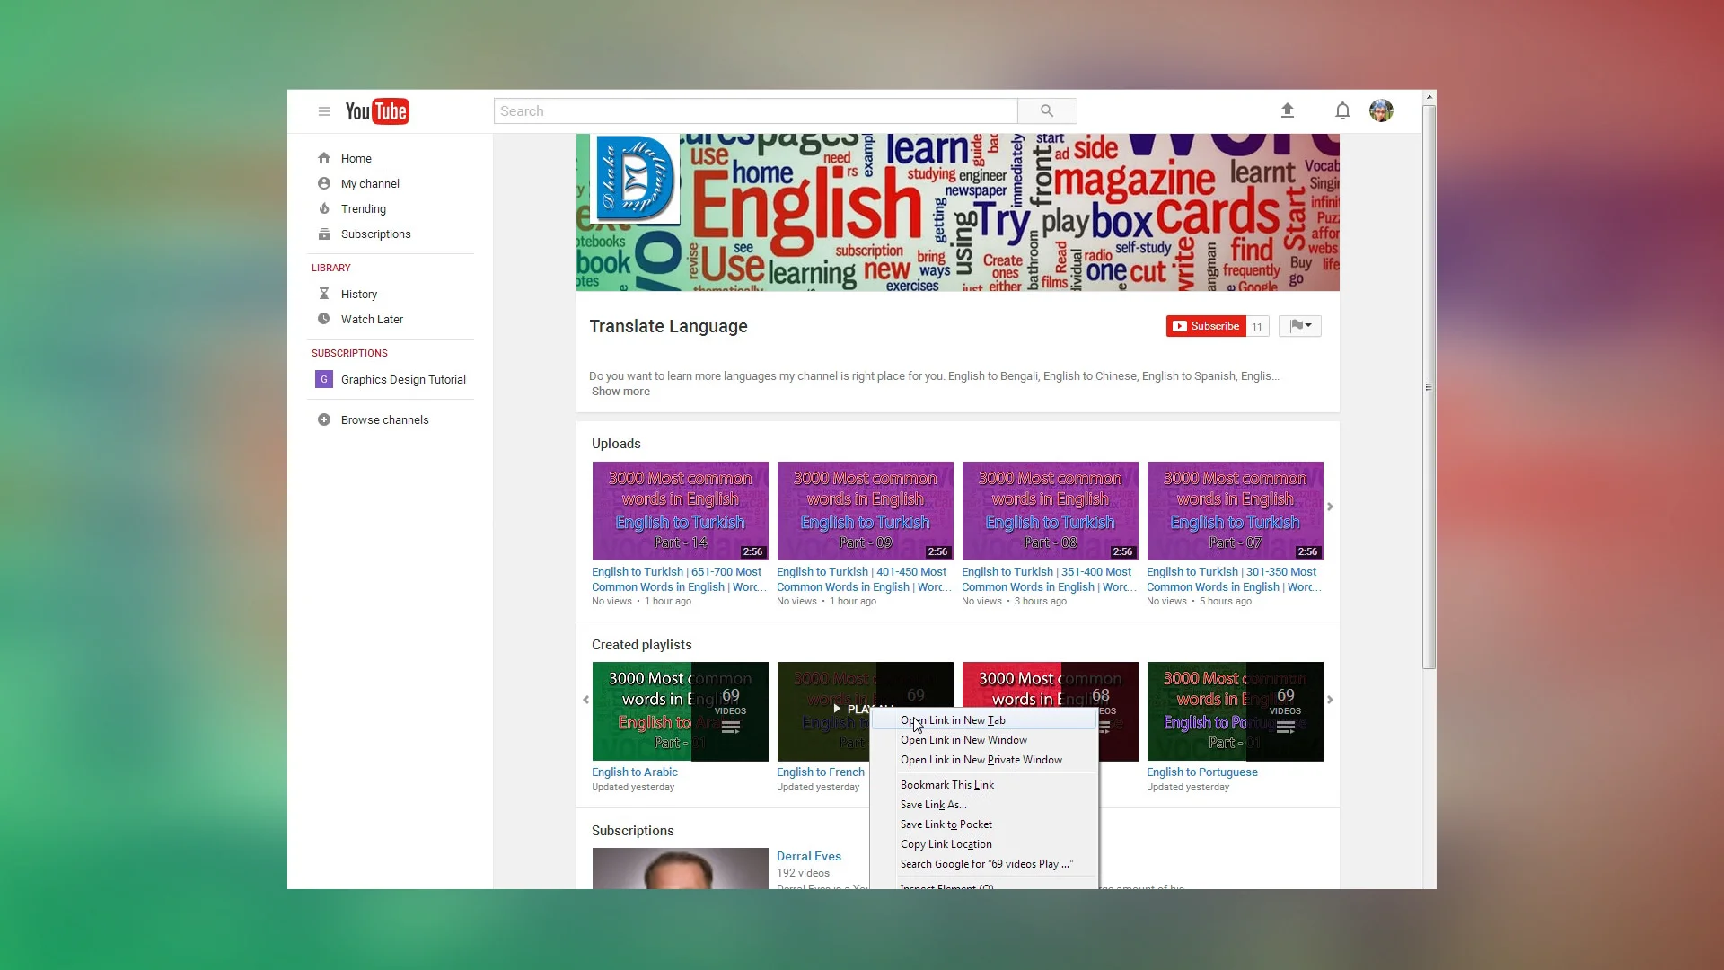Click the Search input field

pyautogui.click(x=755, y=111)
